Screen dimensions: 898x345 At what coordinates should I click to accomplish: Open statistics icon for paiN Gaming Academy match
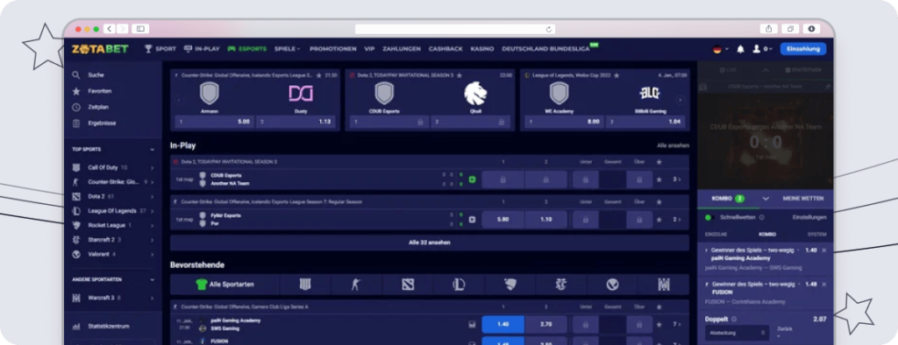point(472,324)
